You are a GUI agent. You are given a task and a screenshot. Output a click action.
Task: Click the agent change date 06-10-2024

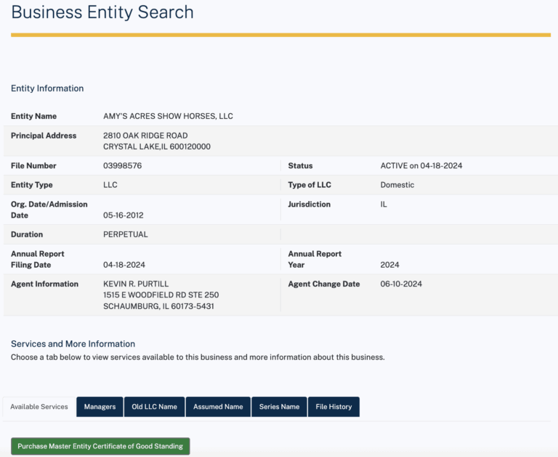401,284
